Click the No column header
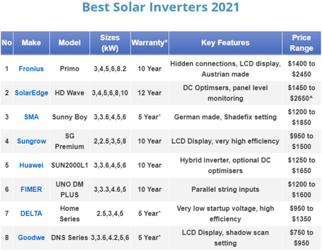 pyautogui.click(x=7, y=43)
